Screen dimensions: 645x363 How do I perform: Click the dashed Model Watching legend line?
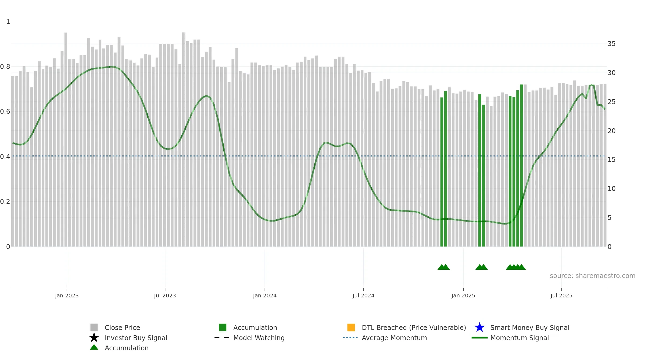click(222, 338)
